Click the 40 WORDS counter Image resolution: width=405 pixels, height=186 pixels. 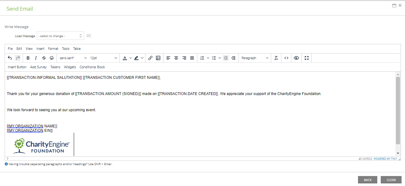pos(365,159)
